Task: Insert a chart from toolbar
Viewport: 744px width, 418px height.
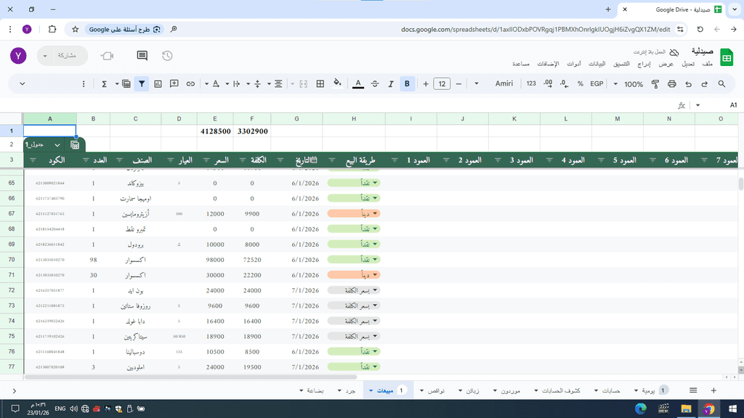Action: [158, 84]
